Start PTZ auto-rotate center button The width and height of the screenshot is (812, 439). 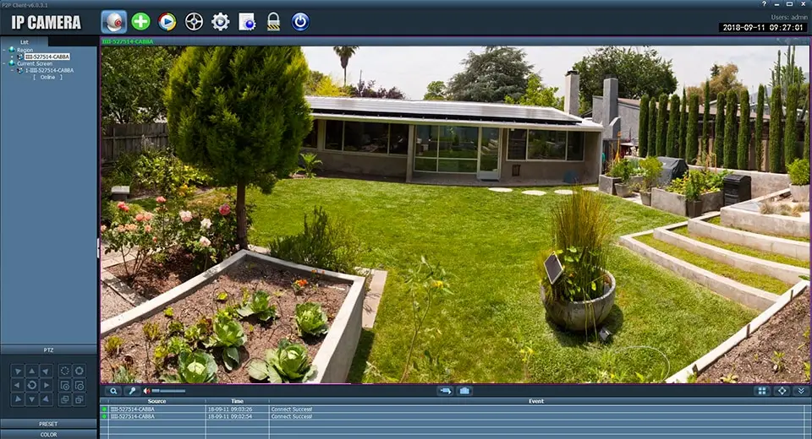pos(31,385)
